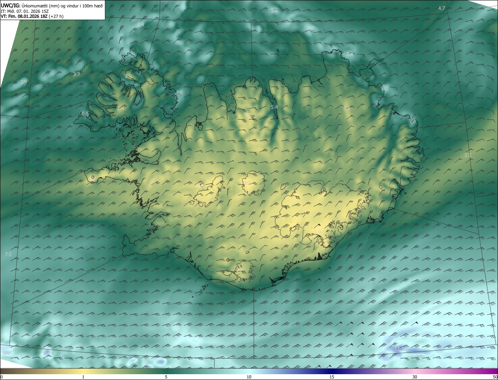Click the 5.4 value label in north Iceland
Screen dimensions: 498x380
(274, 107)
